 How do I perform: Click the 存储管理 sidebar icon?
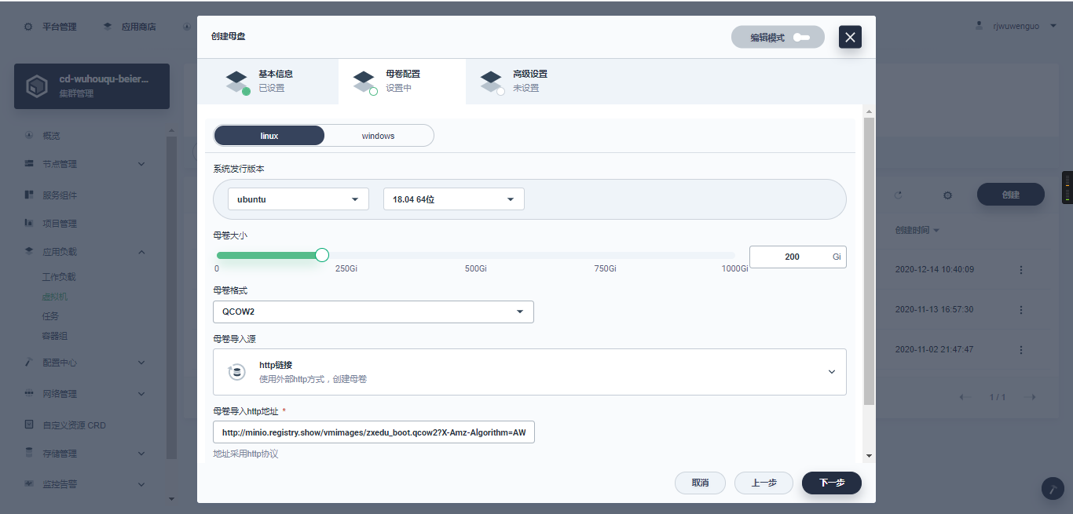28,454
